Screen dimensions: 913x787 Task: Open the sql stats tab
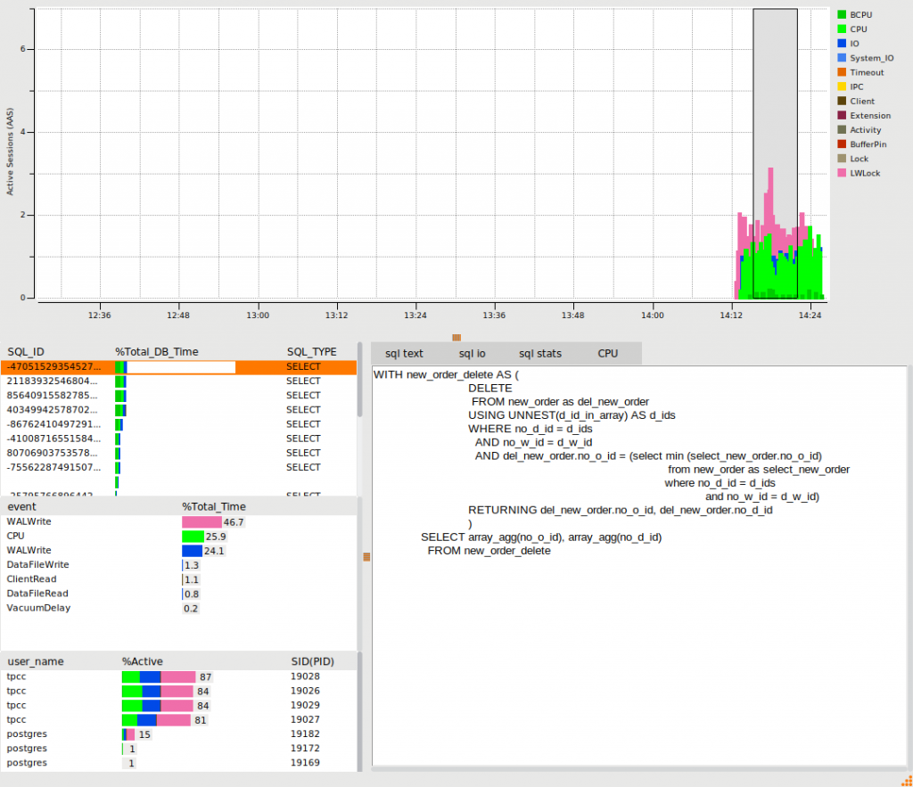click(540, 353)
